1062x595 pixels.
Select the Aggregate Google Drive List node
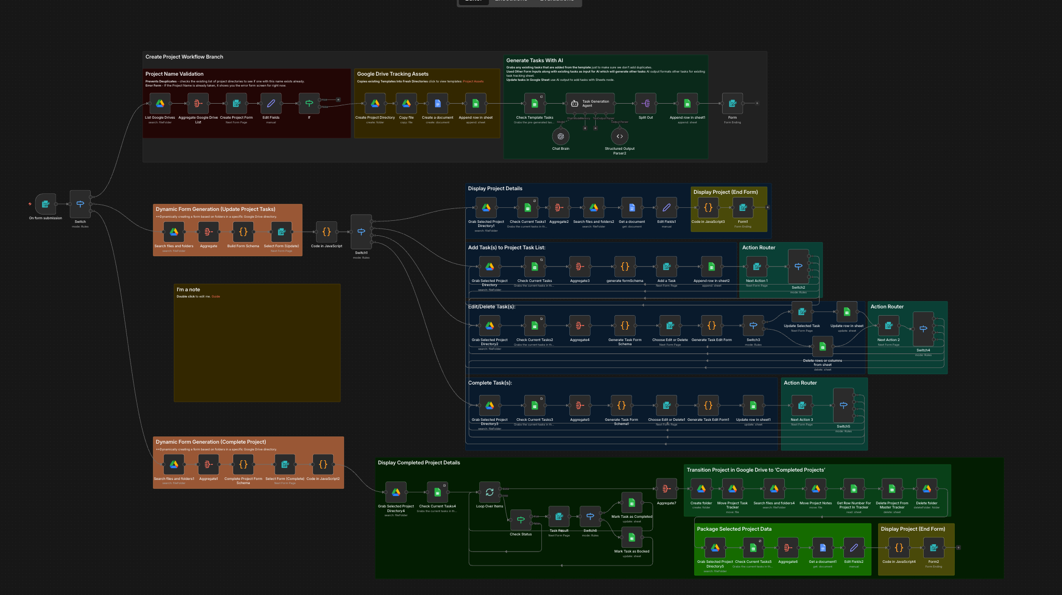pos(197,103)
